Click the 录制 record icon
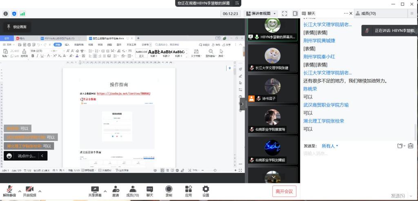This screenshot has width=418, height=201. 169,190
